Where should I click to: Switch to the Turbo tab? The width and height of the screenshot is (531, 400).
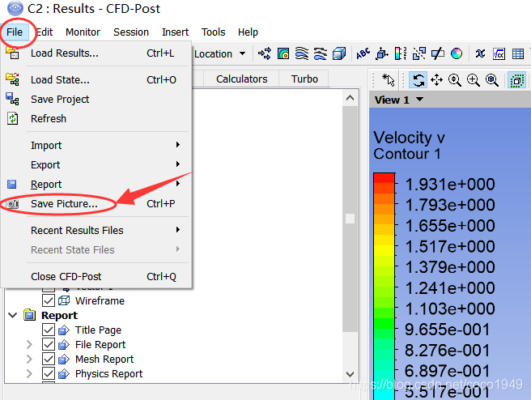(304, 79)
